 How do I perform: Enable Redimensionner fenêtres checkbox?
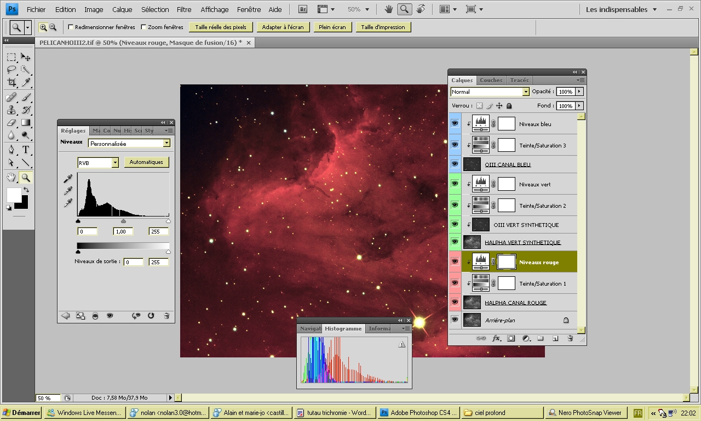point(71,27)
